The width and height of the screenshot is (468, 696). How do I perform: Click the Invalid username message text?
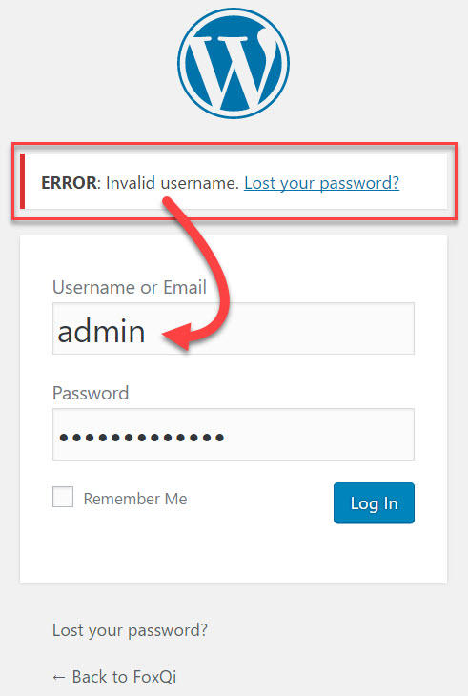[x=173, y=183]
